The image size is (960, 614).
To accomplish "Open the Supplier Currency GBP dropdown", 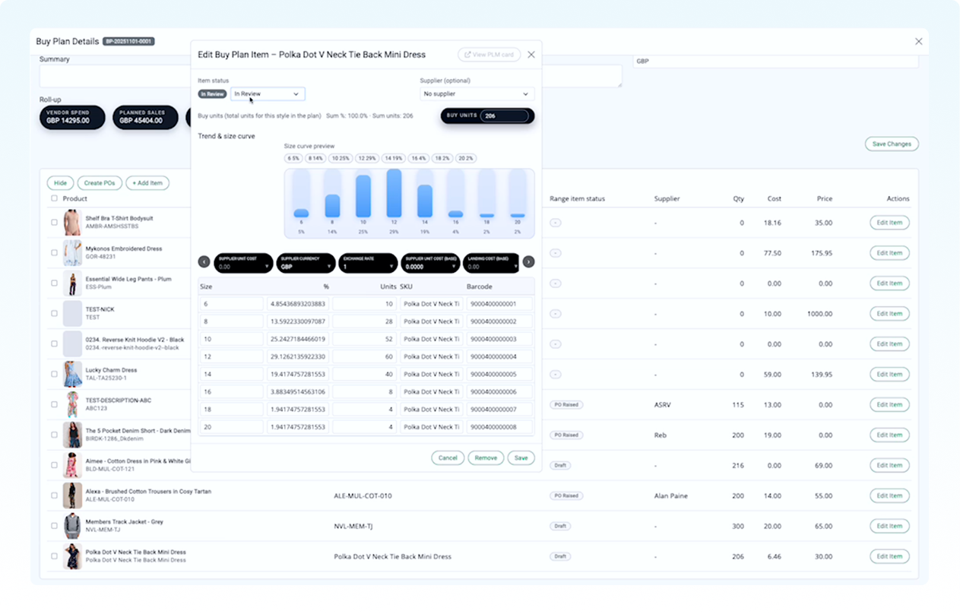I will pyautogui.click(x=306, y=262).
